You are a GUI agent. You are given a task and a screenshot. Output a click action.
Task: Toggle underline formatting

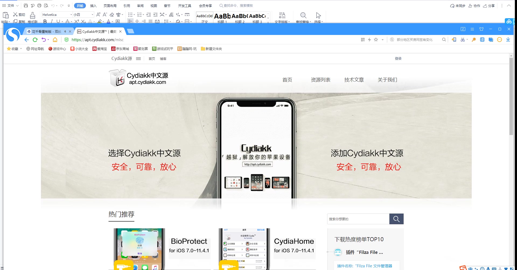[x=58, y=22]
